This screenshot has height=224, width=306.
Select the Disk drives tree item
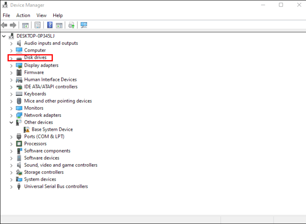coord(35,57)
